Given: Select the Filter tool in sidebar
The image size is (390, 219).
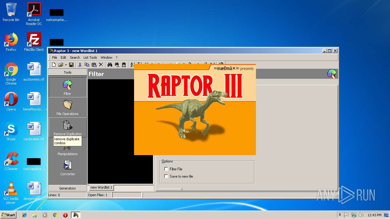Looking at the screenshot, I should 67,87.
